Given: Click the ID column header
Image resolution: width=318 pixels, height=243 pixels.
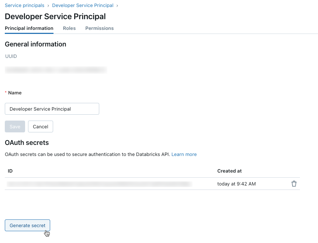Looking at the screenshot, I should coord(10,171).
